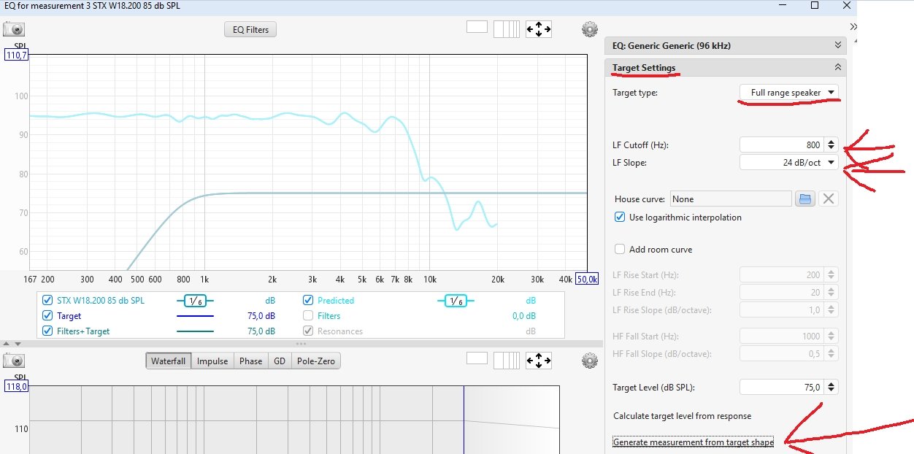
Task: Click the upper graph scroll arrows icon
Action: pyautogui.click(x=539, y=29)
